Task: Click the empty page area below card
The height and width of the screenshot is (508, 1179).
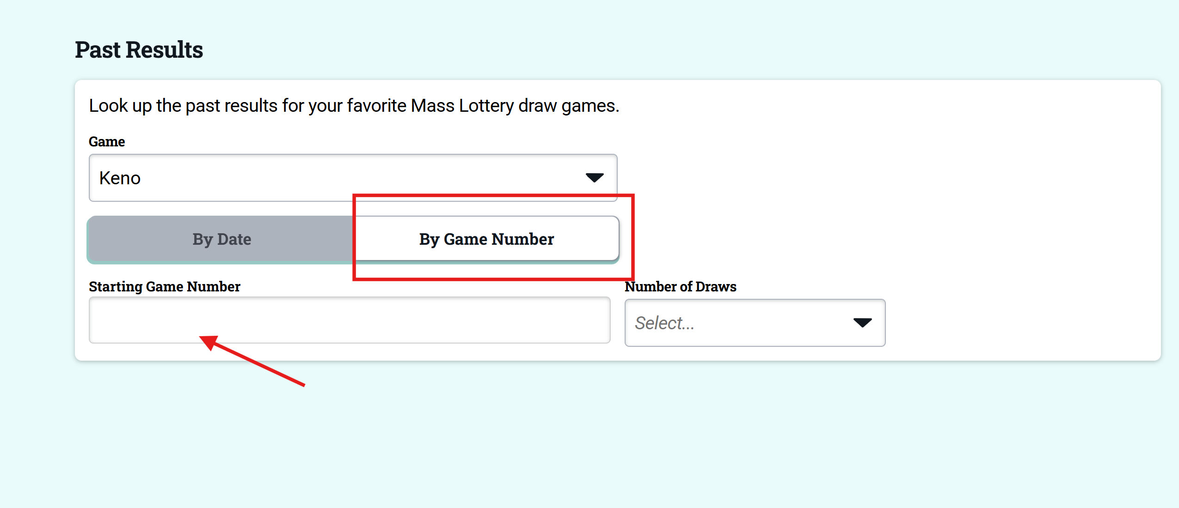Action: (x=589, y=439)
